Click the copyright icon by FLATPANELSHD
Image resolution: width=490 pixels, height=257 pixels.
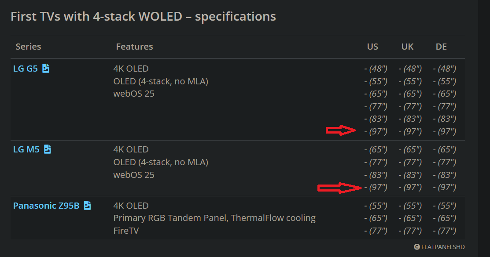tap(417, 247)
